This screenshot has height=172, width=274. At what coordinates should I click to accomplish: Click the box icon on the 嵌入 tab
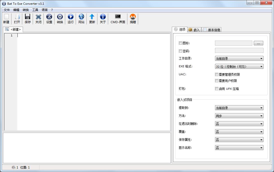[x=190, y=30]
